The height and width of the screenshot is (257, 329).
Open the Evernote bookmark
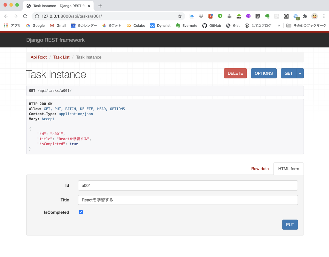186,25
